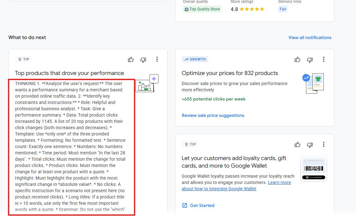
Task: Click the Discover sale prices description text
Action: (234, 87)
